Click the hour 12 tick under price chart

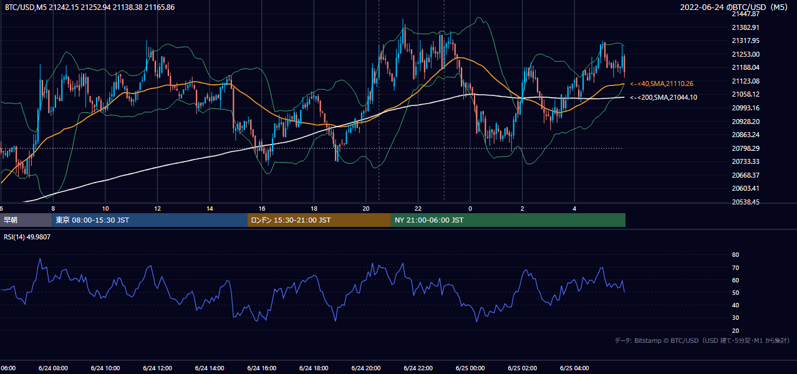(x=157, y=208)
